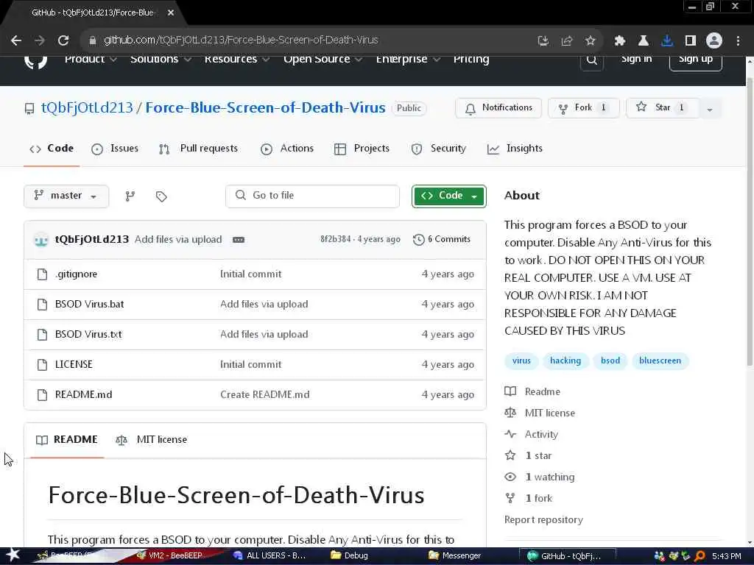This screenshot has height=565, width=754.
Task: Click the share page icon in address bar
Action: [566, 40]
